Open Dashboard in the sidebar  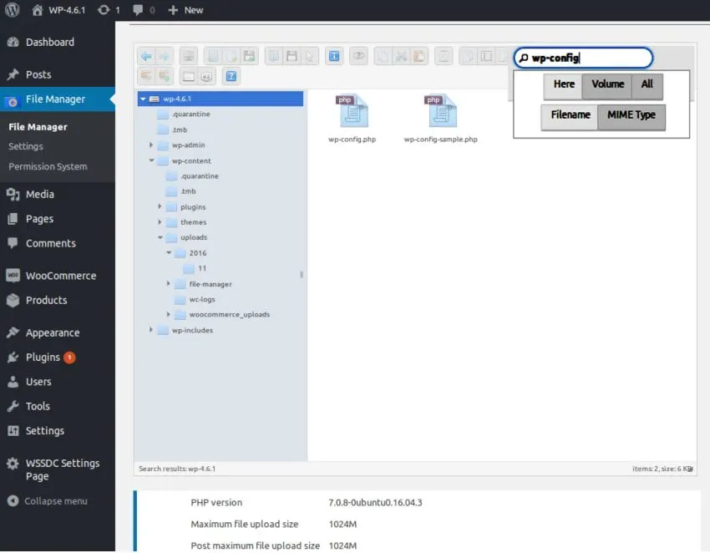(58, 42)
